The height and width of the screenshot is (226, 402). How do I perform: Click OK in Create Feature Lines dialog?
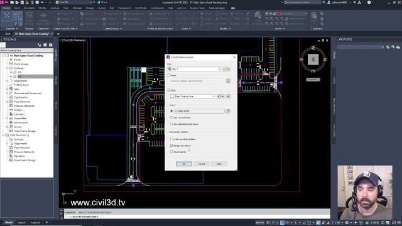(184, 164)
